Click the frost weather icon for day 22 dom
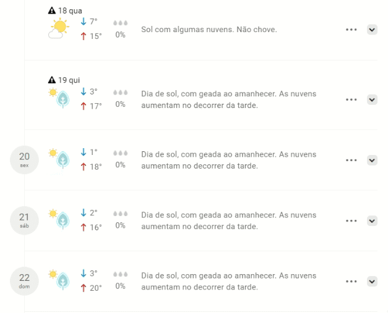Image resolution: width=388 pixels, height=313 pixels. click(59, 280)
